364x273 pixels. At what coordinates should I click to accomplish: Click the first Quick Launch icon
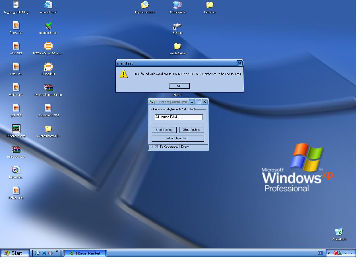point(37,253)
